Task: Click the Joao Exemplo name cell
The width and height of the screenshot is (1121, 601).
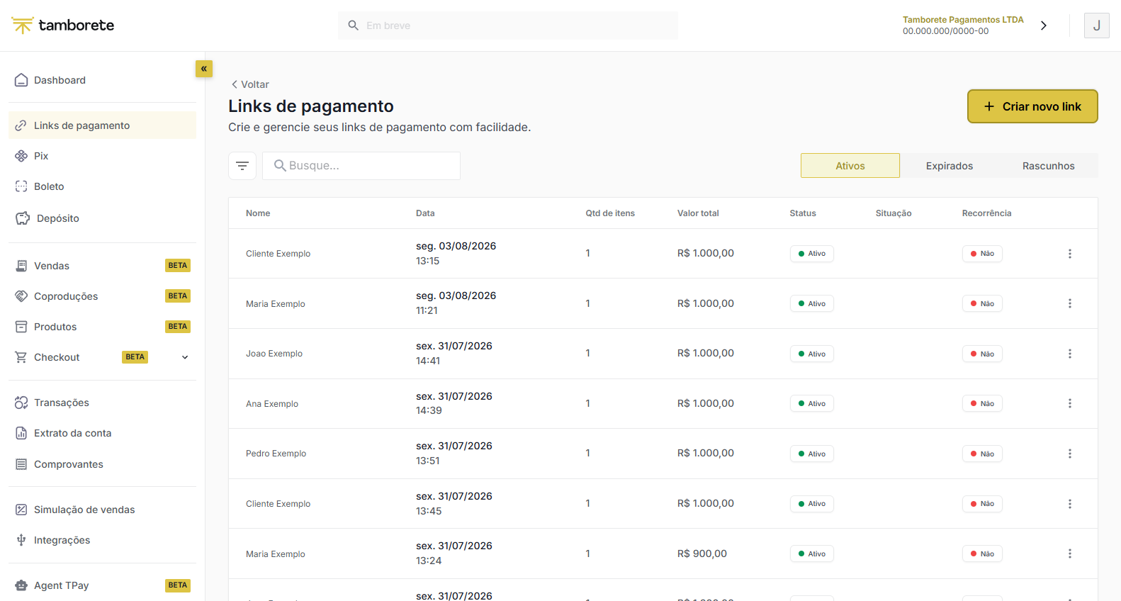Action: click(x=274, y=354)
